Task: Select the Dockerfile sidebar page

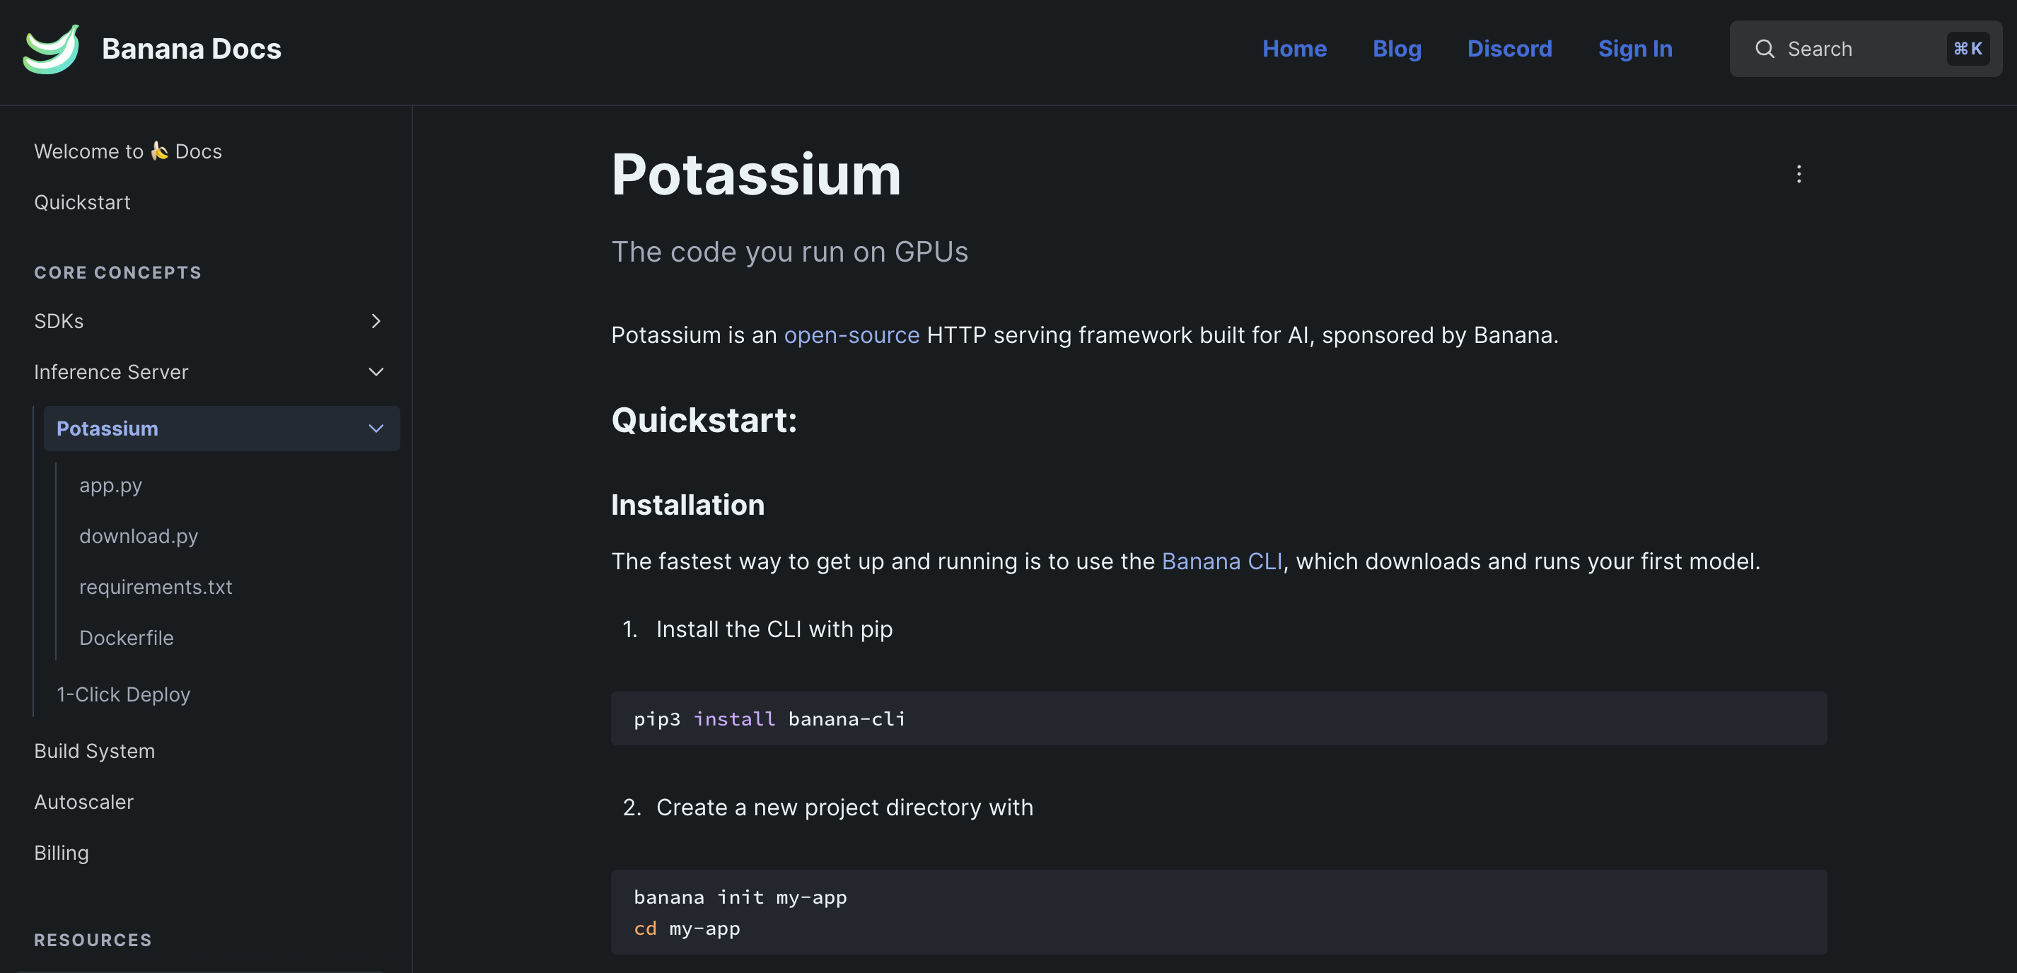Action: (126, 638)
